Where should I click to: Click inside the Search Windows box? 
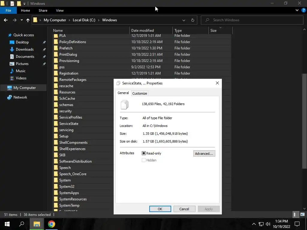[x=252, y=20]
